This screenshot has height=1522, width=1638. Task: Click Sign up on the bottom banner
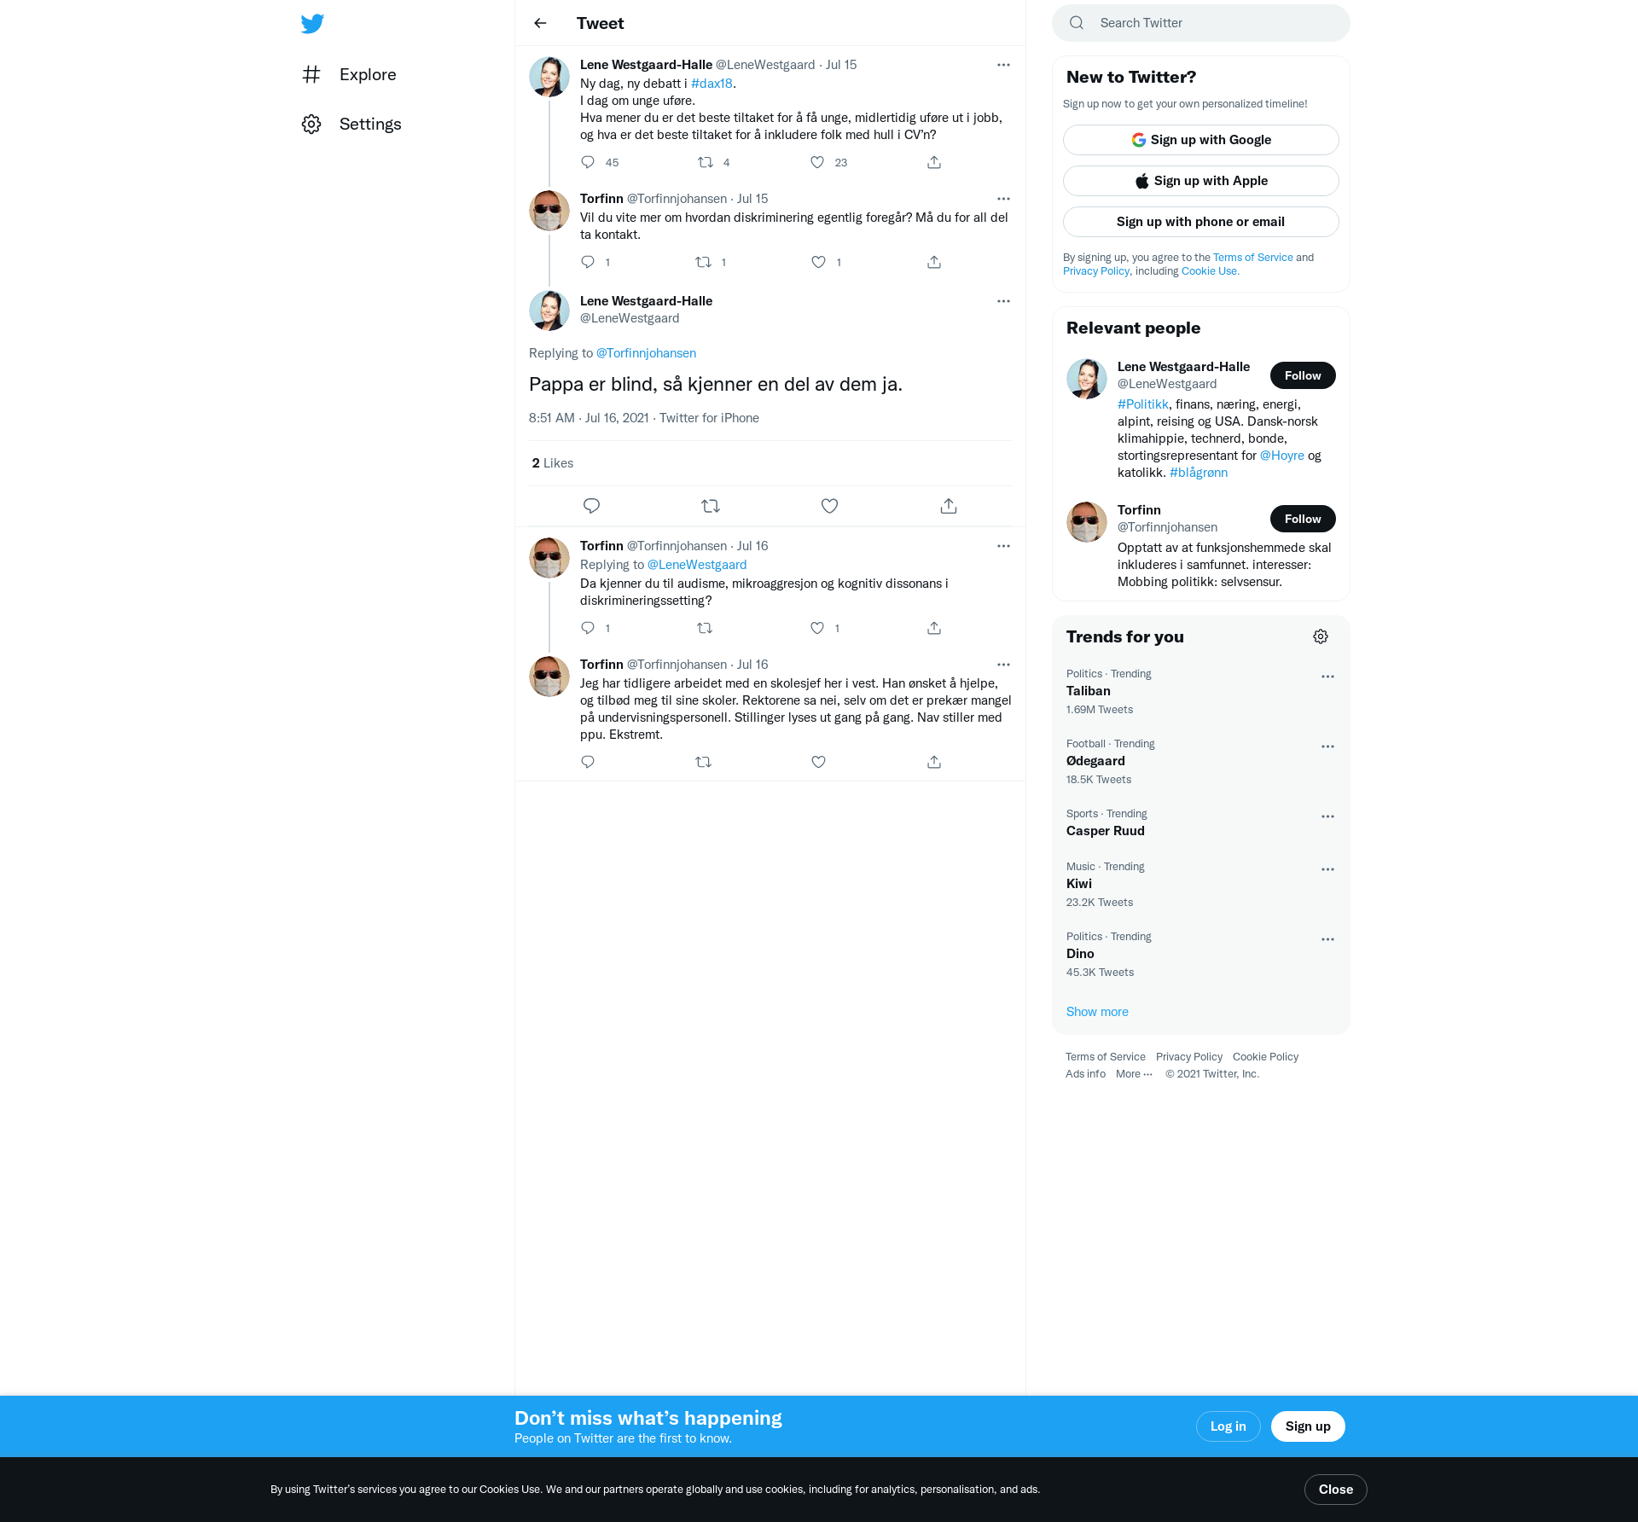1307,1426
